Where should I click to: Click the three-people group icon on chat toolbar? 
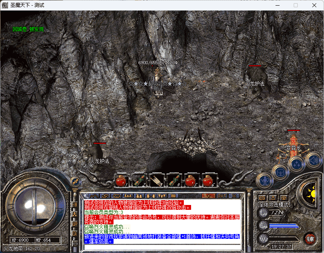pyautogui.click(x=128, y=196)
